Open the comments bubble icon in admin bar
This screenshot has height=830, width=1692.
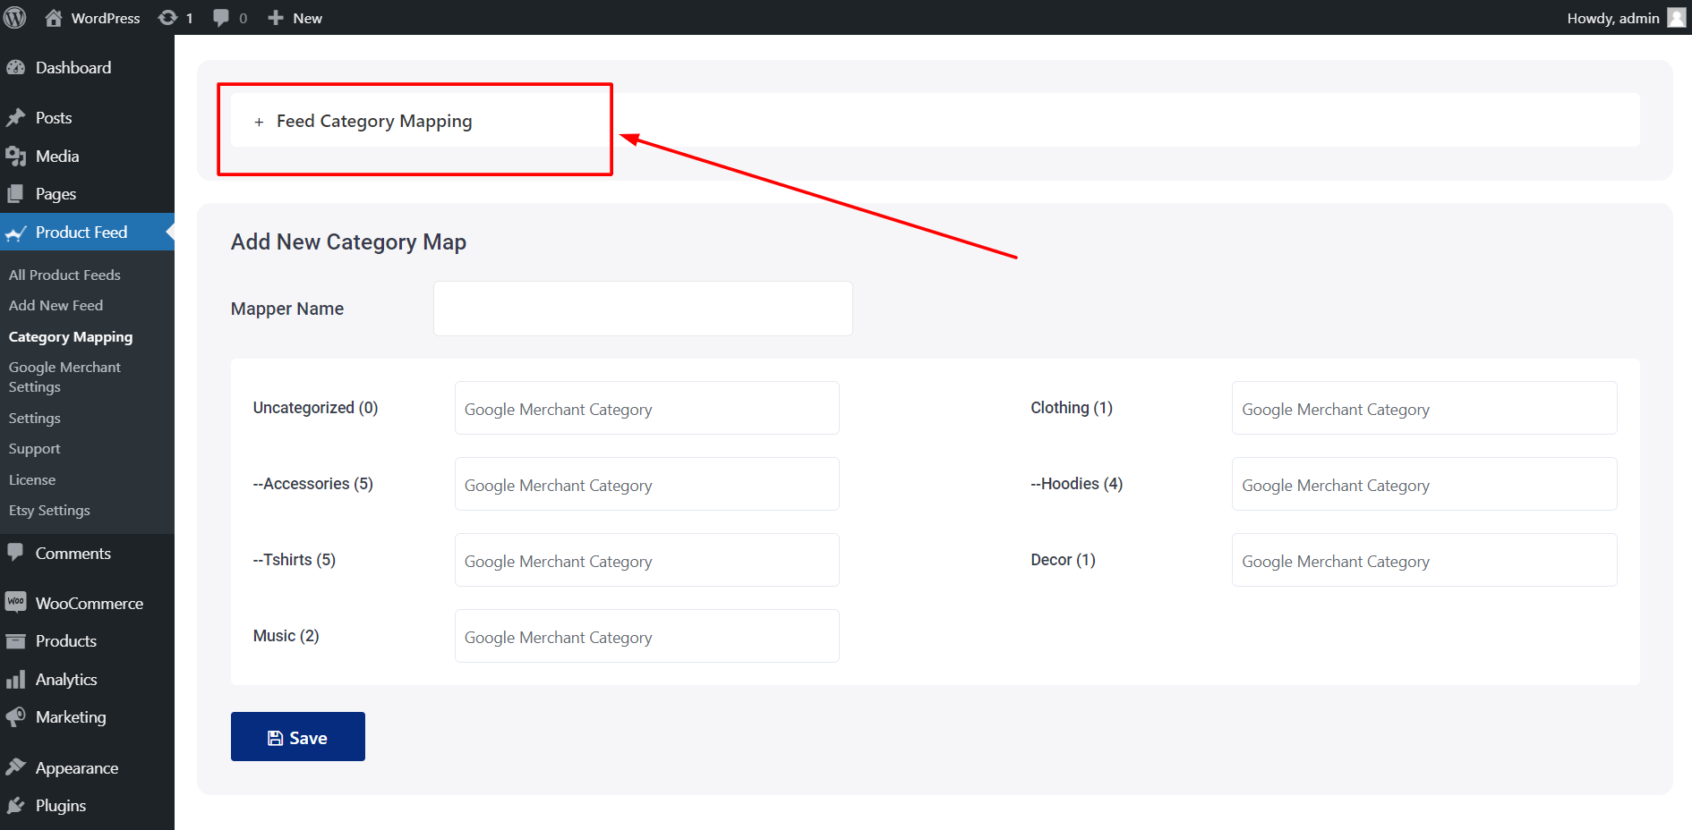pos(221,17)
